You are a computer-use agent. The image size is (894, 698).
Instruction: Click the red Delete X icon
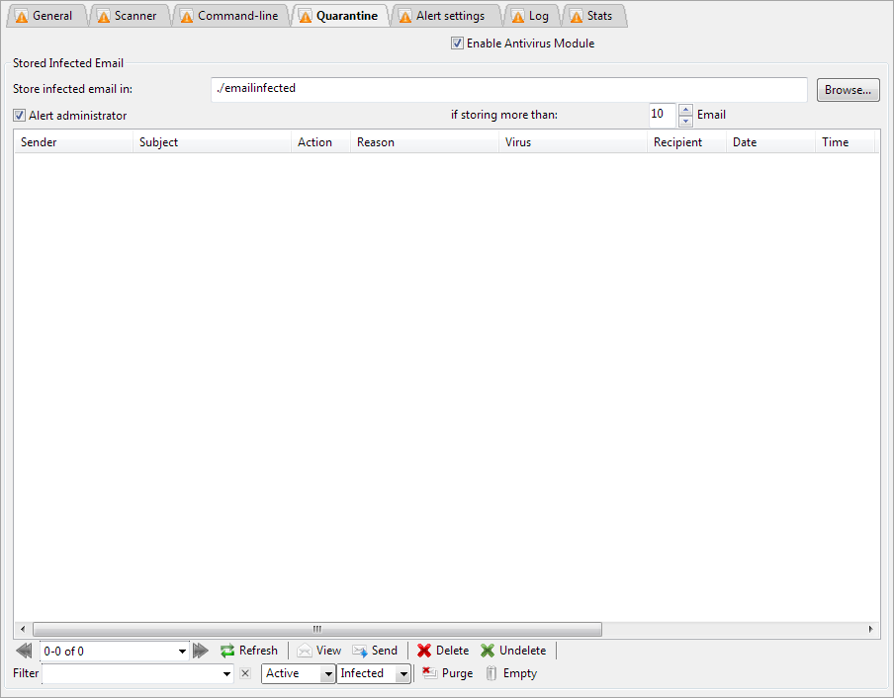424,651
